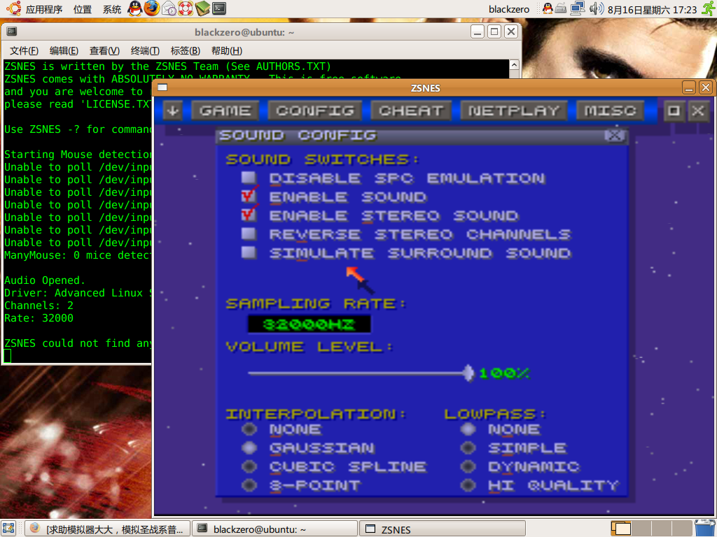Viewport: 717px width, 537px height.
Task: Click the ZSNES window title bar menu icon
Action: tap(162, 87)
